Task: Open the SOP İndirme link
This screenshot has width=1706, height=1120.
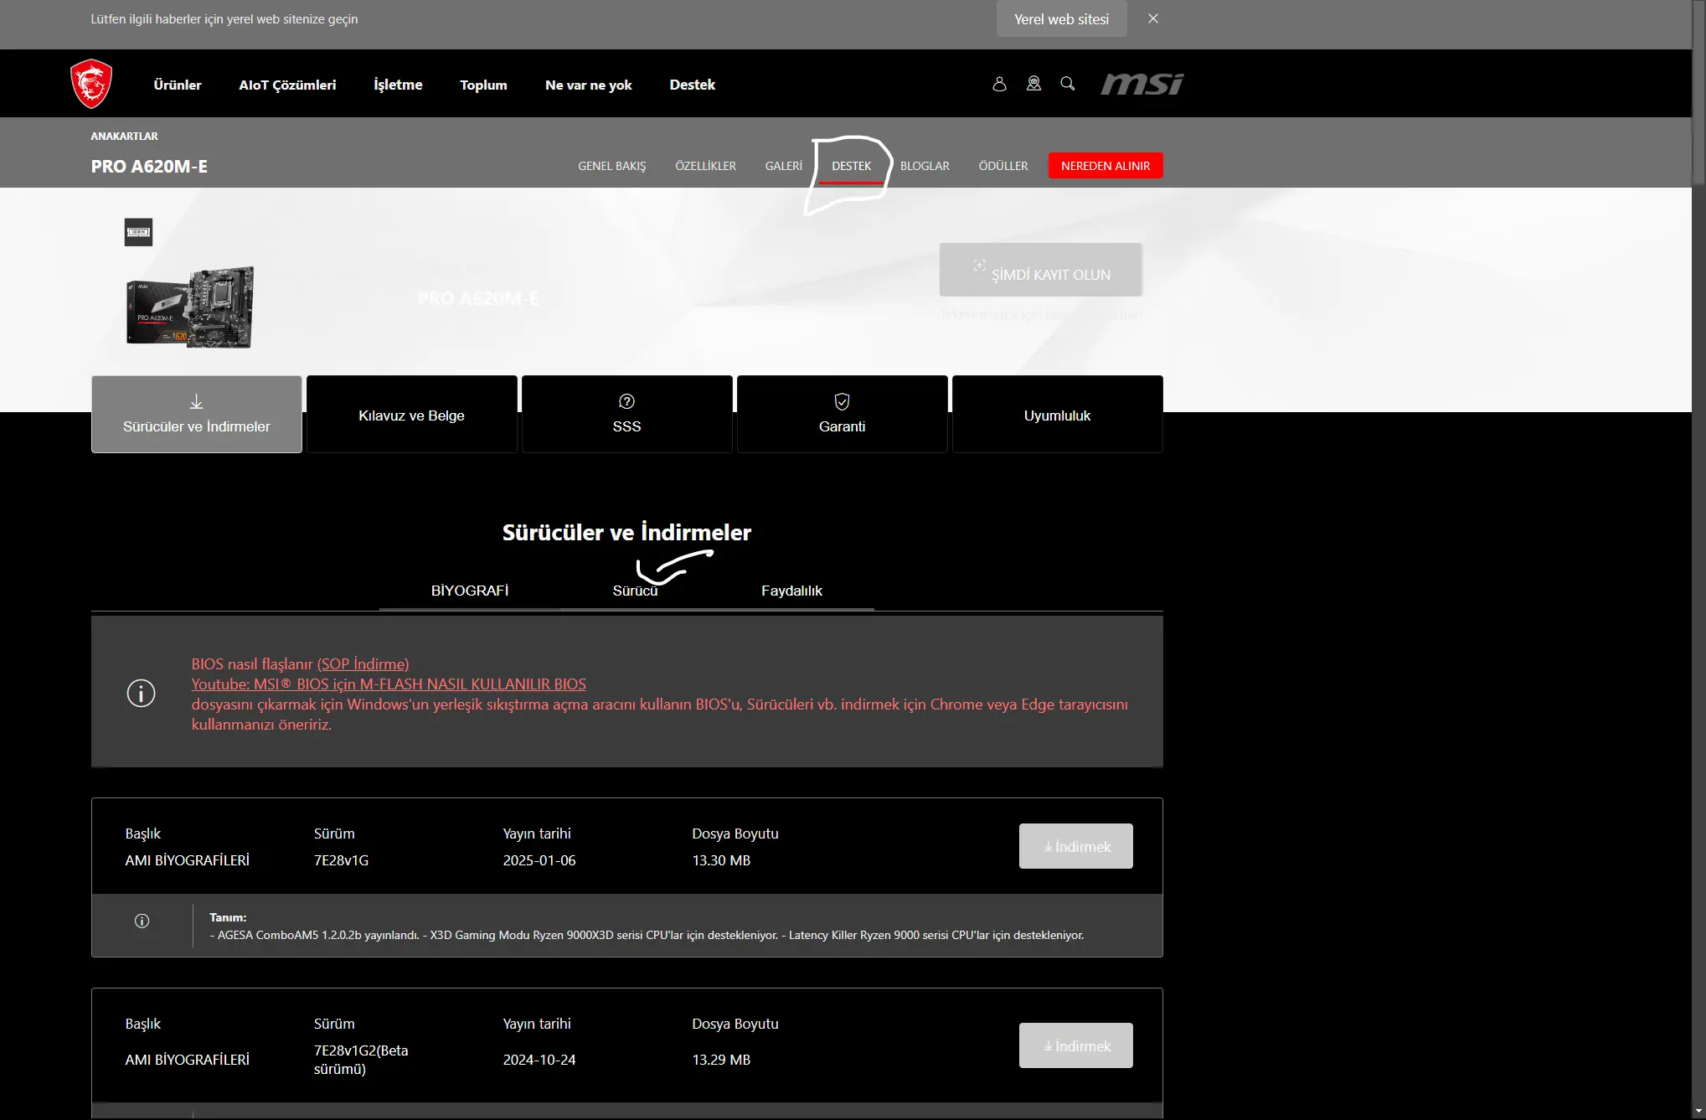Action: pyautogui.click(x=363, y=664)
